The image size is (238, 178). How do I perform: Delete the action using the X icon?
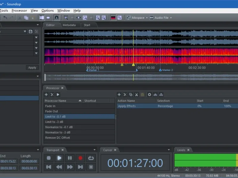click(x=125, y=95)
